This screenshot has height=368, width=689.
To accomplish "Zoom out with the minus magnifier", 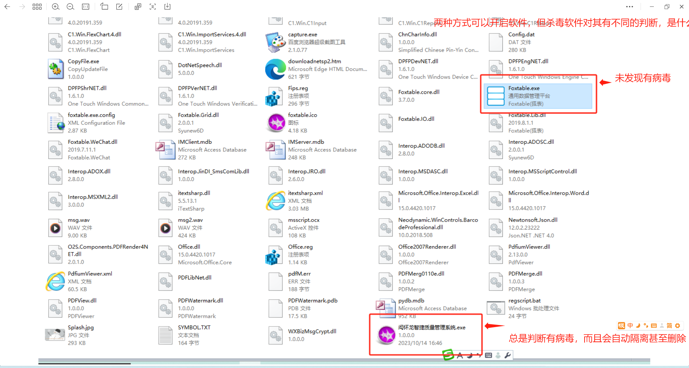I will click(70, 6).
